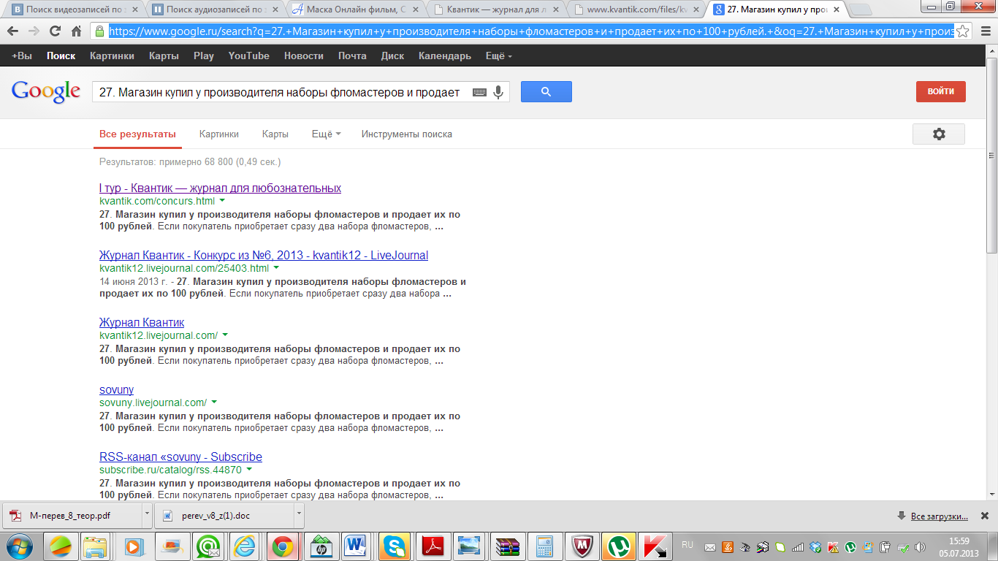Screen dimensions: 998x561
Task: Switch to Google Chrome on the taskbar
Action: click(283, 546)
